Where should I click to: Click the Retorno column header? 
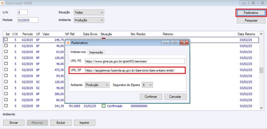click(198, 34)
